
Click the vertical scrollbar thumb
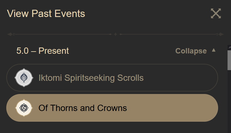click(229, 60)
